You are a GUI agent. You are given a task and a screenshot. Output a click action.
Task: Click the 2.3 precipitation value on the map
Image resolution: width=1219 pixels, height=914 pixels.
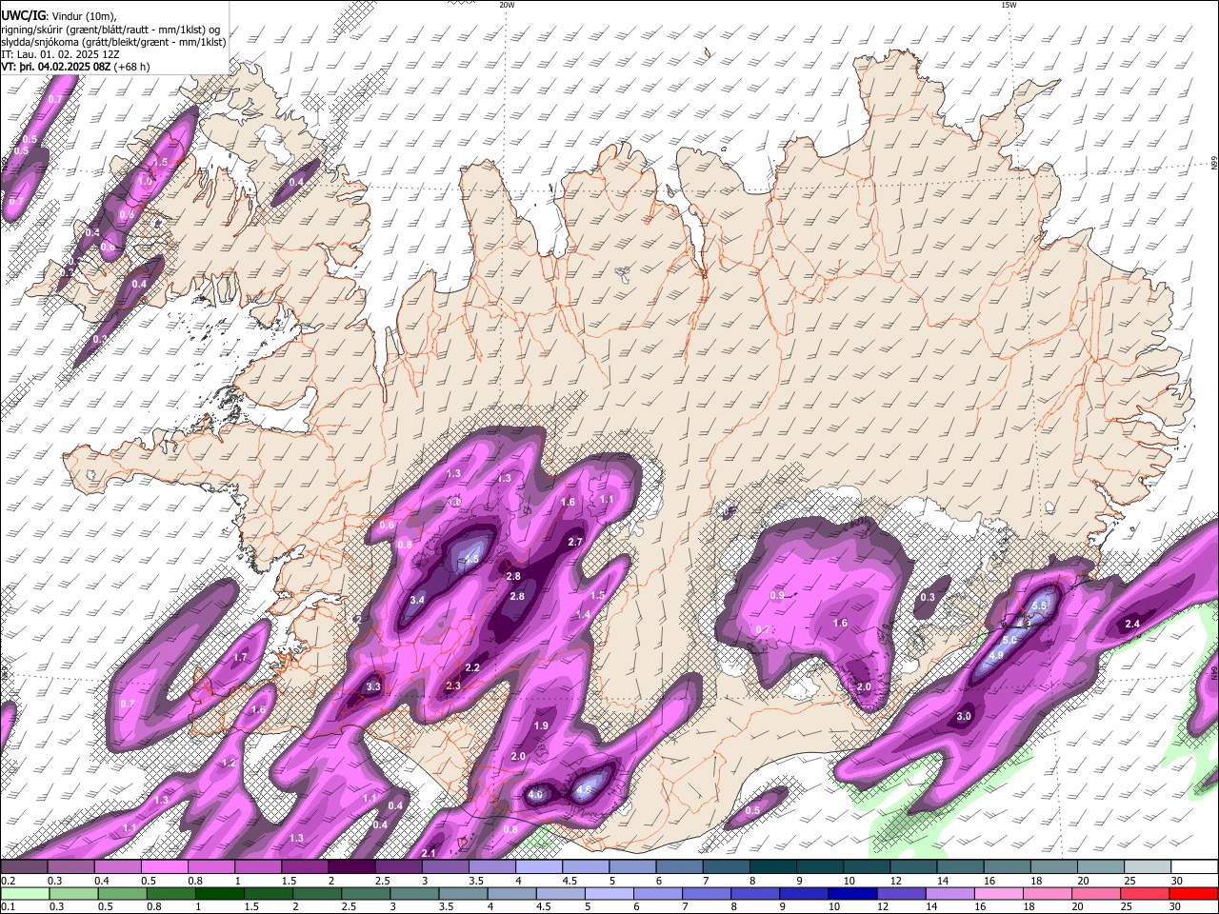click(453, 685)
